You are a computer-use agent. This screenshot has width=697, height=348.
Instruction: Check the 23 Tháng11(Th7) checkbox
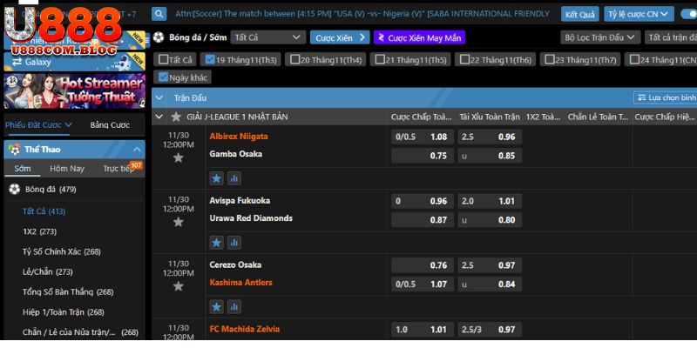550,59
